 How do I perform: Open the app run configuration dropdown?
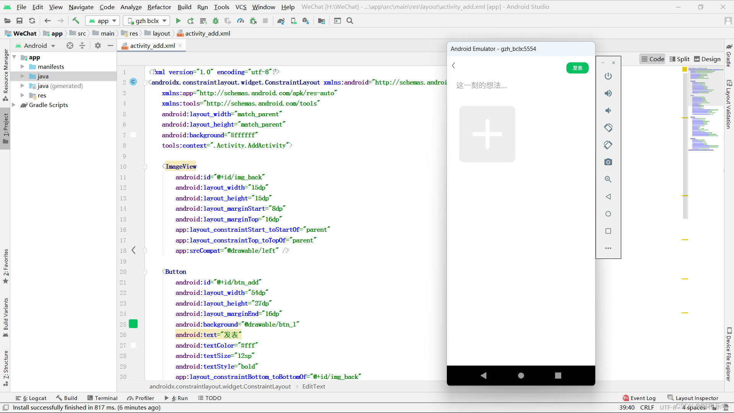(103, 21)
